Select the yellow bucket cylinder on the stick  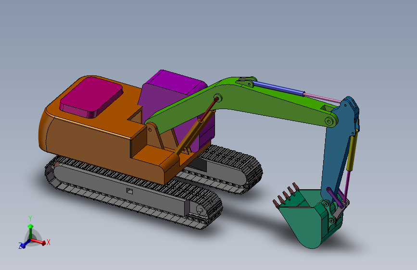pos(352,150)
